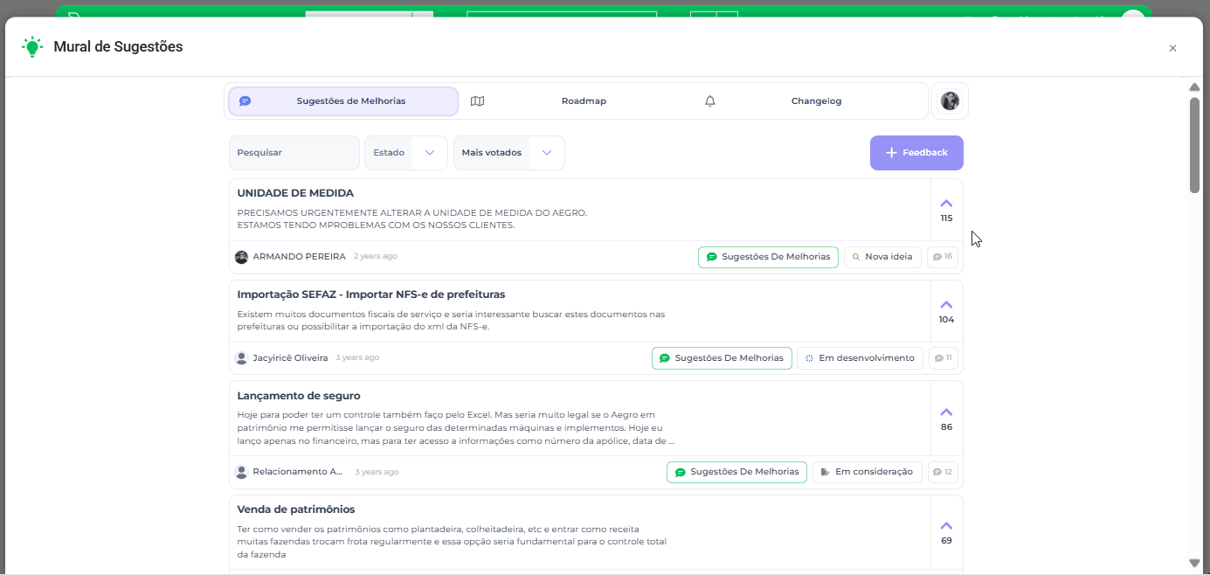This screenshot has height=575, width=1210.
Task: Open the 11 comments on Importação SEFAZ suggestion
Action: (944, 357)
